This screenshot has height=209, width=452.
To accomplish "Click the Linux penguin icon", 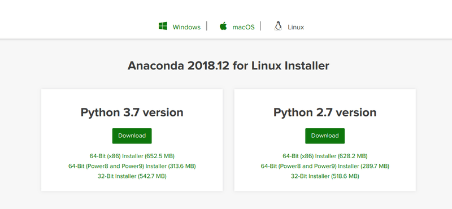I will tap(278, 26).
